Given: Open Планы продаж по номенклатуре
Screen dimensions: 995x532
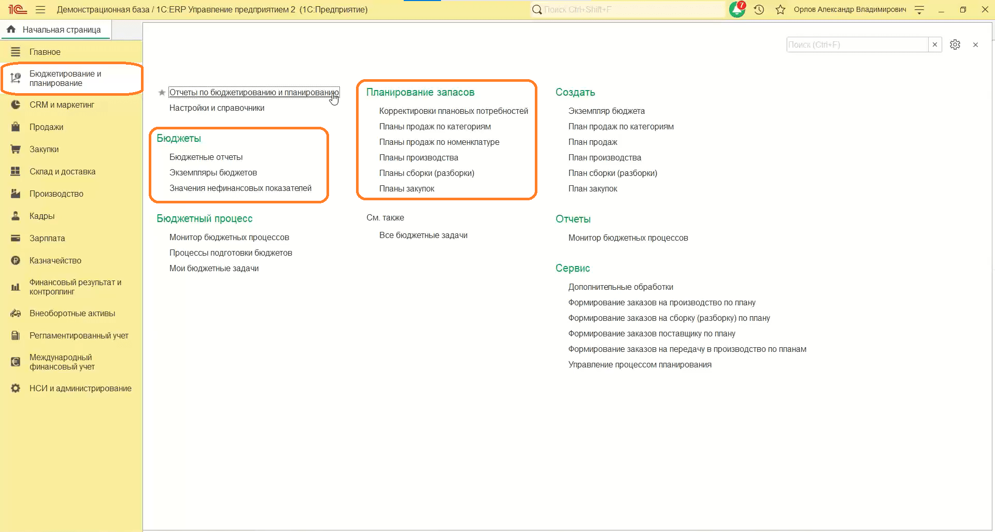Looking at the screenshot, I should click(439, 142).
